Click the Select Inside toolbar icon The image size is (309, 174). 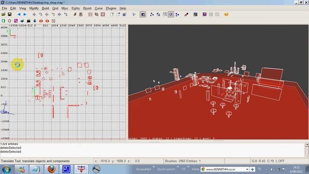click(x=81, y=14)
